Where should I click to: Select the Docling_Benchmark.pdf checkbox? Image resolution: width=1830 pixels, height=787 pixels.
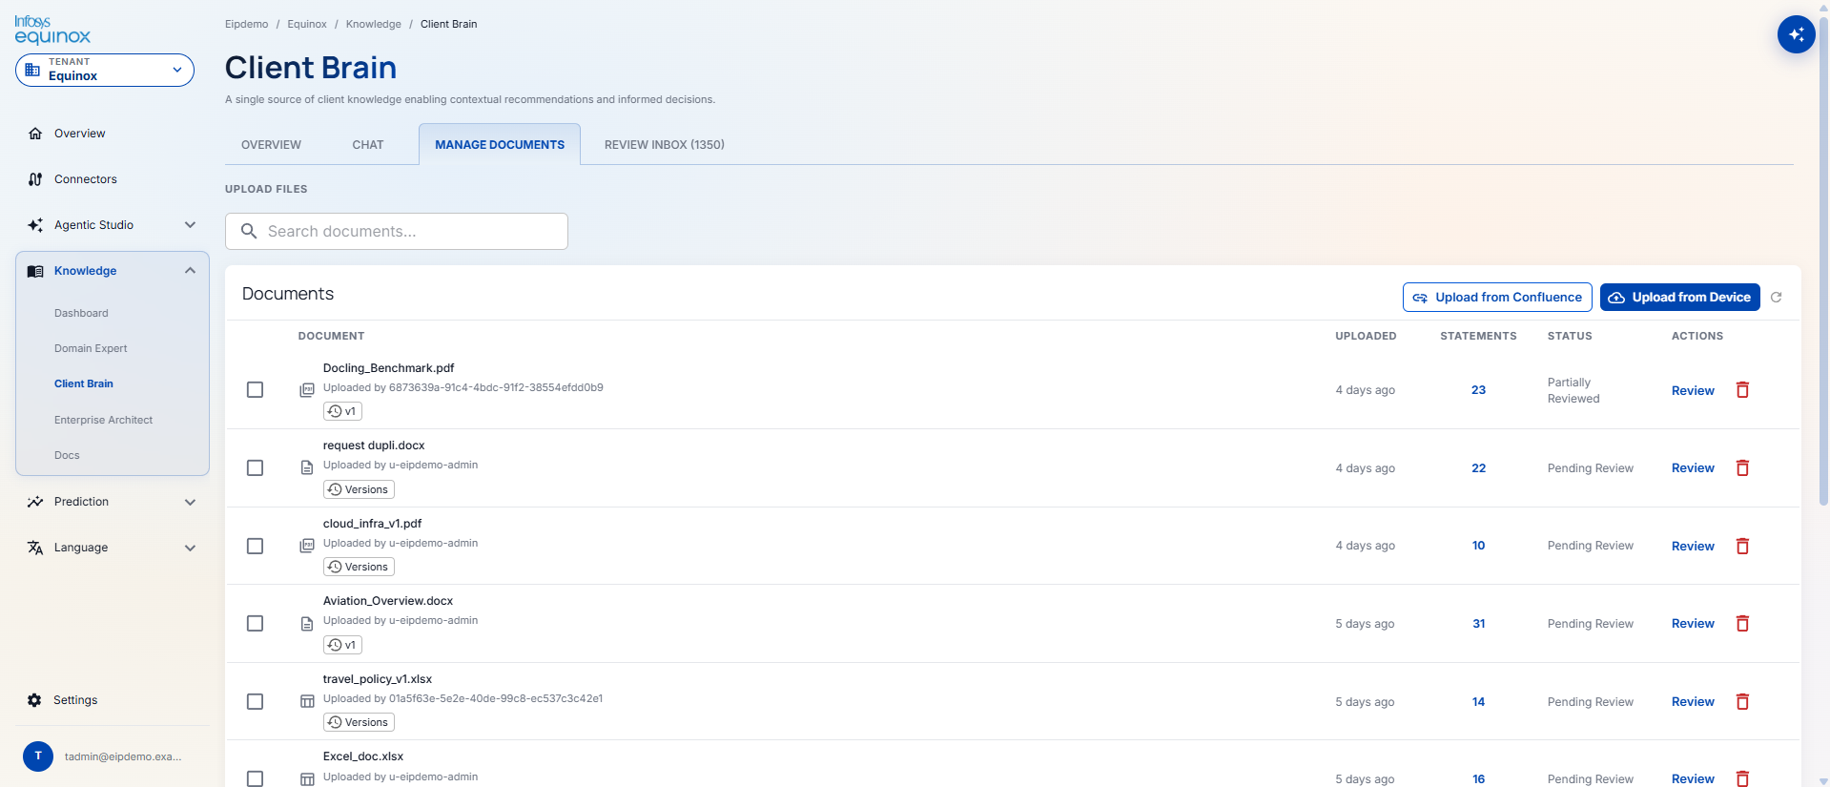(255, 390)
